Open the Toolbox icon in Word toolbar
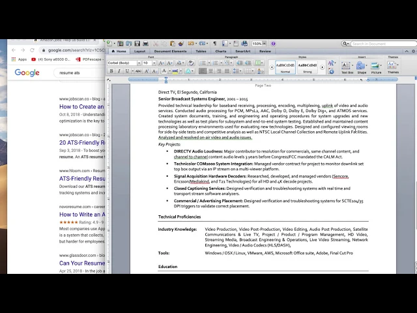 click(x=236, y=44)
